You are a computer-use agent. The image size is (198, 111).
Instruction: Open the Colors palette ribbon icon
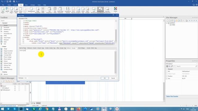(x=115, y=10)
